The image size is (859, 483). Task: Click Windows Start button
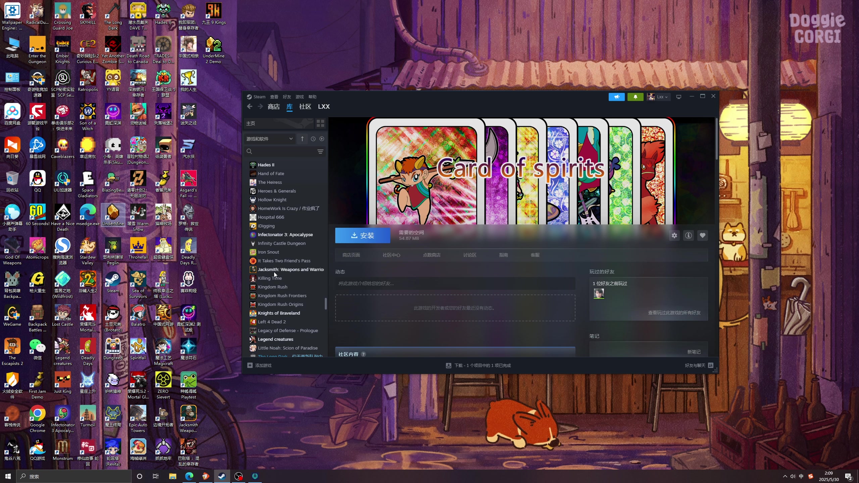tap(8, 476)
